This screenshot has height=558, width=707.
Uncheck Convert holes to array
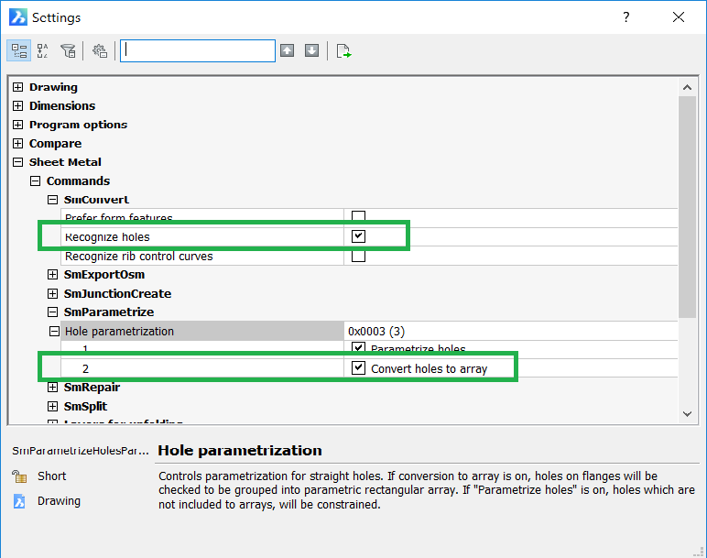click(359, 368)
